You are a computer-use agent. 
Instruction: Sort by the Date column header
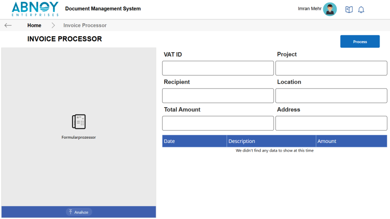(x=169, y=141)
